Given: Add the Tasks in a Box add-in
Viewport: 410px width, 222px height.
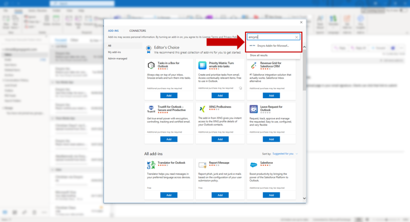Looking at the screenshot, I should tap(169, 96).
